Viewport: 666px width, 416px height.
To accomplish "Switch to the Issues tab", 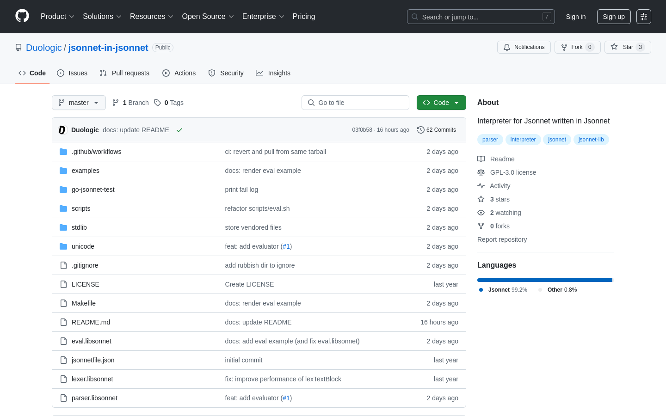I will coord(72,73).
